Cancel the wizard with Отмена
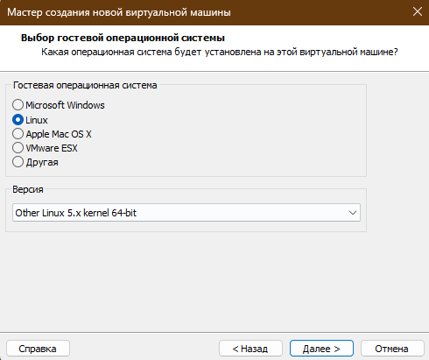Screen dimensions: 429x360 click(x=392, y=349)
